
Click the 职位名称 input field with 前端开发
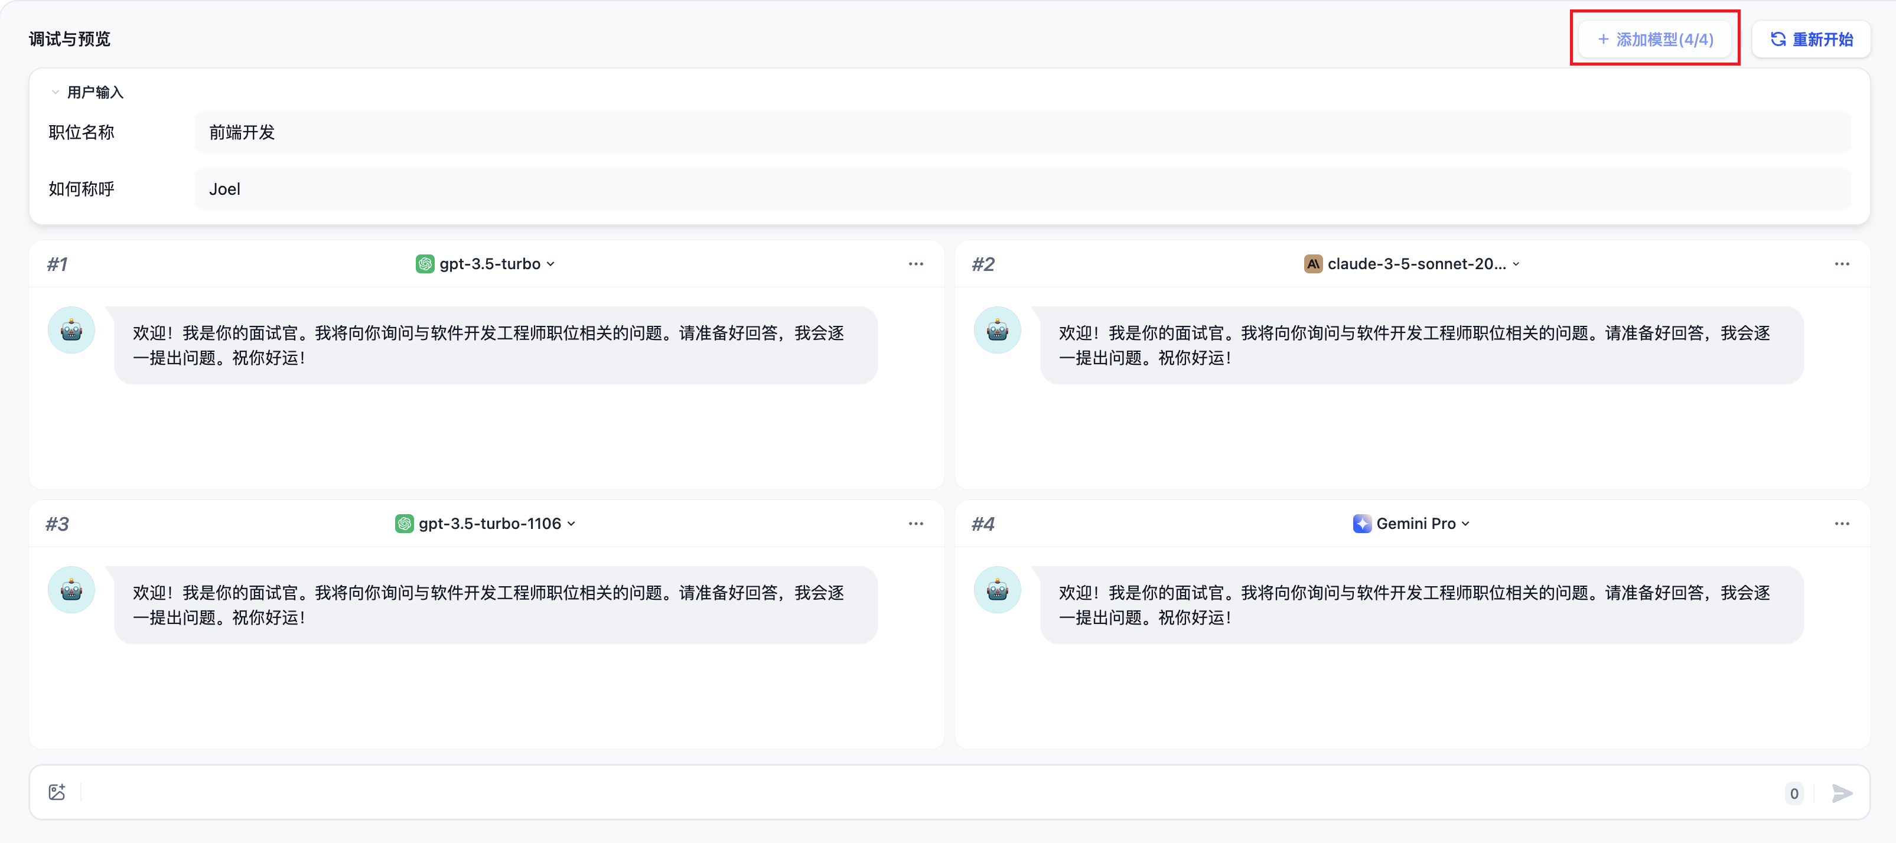point(1022,132)
